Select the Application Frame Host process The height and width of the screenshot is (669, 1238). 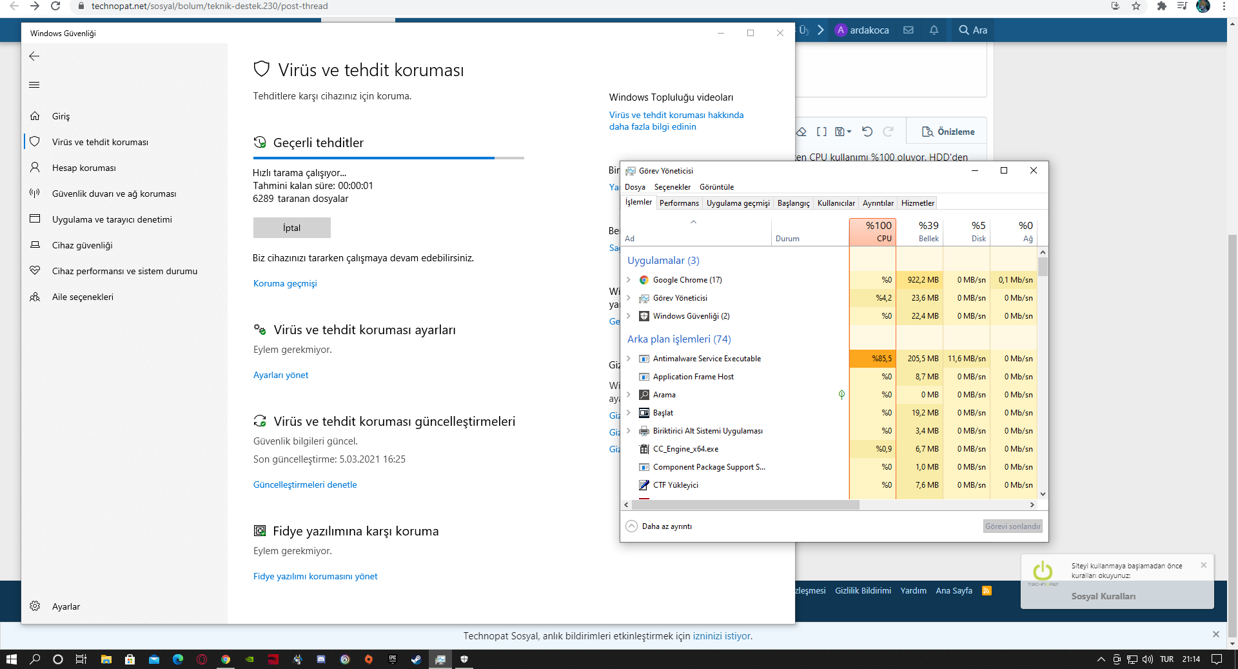pos(829,377)
